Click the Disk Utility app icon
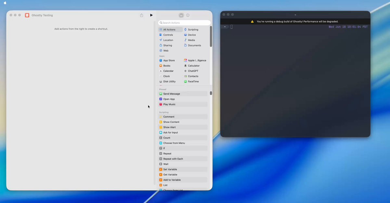 click(161, 82)
